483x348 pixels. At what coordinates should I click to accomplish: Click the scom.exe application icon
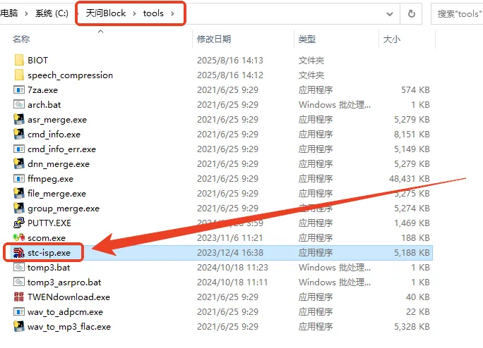point(19,238)
